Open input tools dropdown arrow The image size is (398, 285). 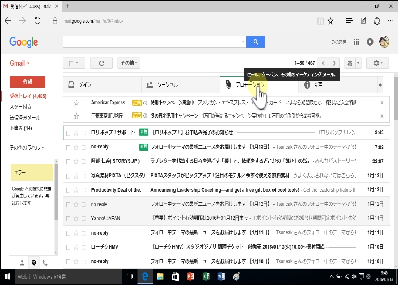pos(358,63)
